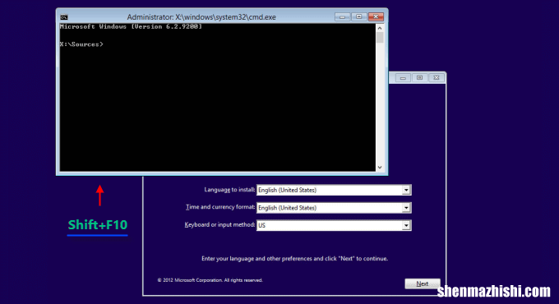The width and height of the screenshot is (559, 304).
Task: Click the Next button in Setup
Action: click(x=423, y=283)
